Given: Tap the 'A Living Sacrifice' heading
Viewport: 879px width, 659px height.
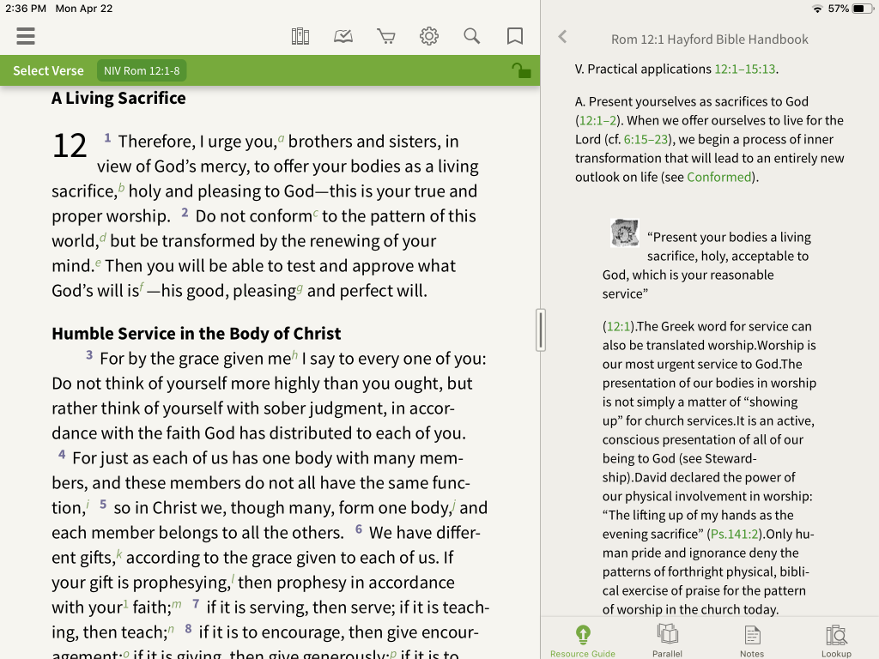Looking at the screenshot, I should coord(118,98).
